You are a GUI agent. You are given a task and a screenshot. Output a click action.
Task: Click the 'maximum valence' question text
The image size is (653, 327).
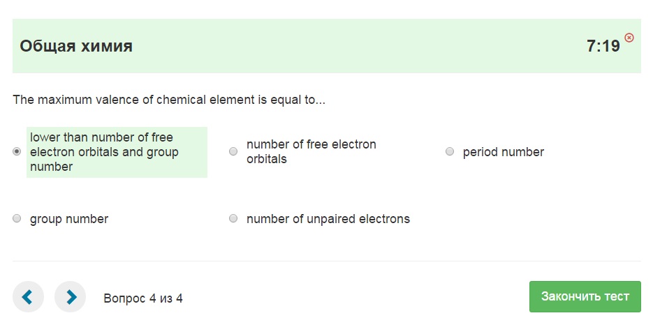pyautogui.click(x=169, y=100)
